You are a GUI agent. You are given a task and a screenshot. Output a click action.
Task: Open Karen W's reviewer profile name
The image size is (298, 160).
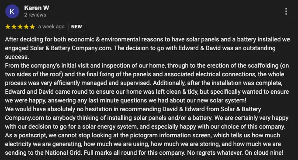37,8
